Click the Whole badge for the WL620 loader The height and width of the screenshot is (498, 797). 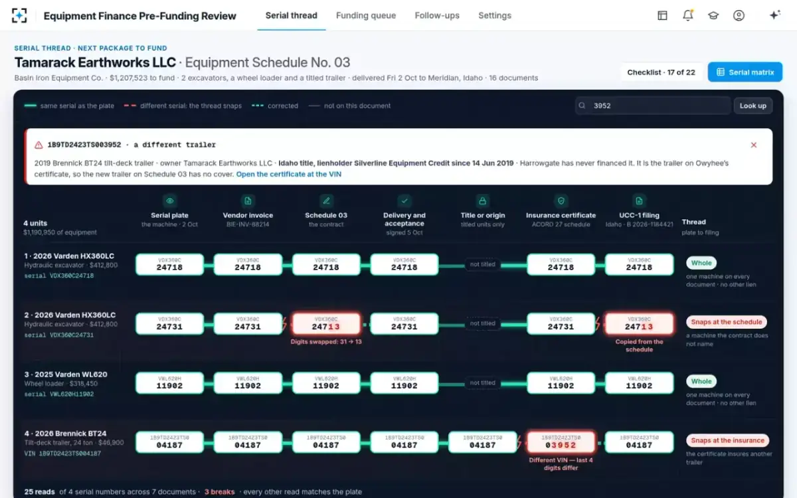(701, 381)
